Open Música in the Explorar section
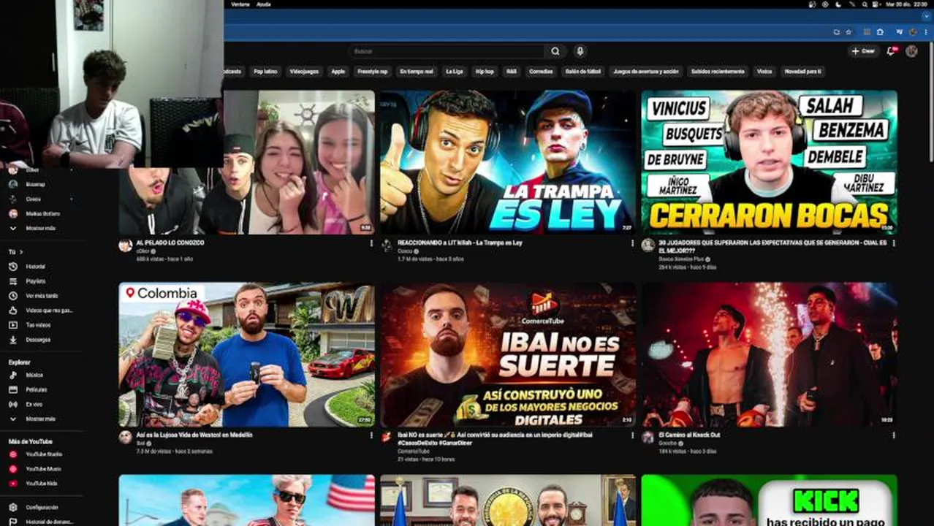 34,375
